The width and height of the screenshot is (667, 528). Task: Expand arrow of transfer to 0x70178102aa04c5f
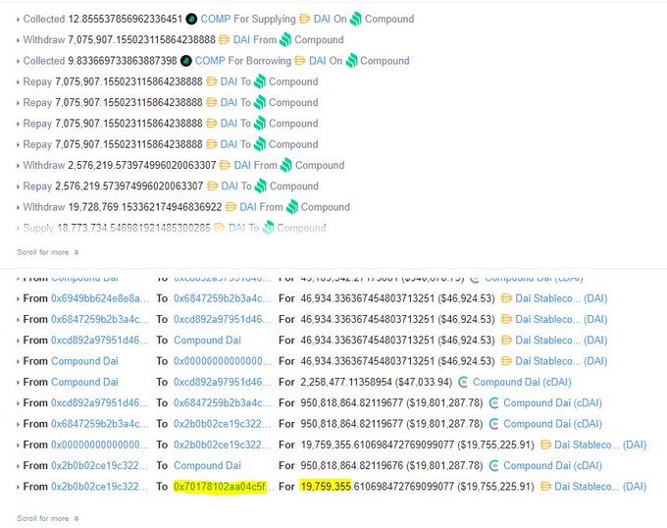pyautogui.click(x=18, y=487)
